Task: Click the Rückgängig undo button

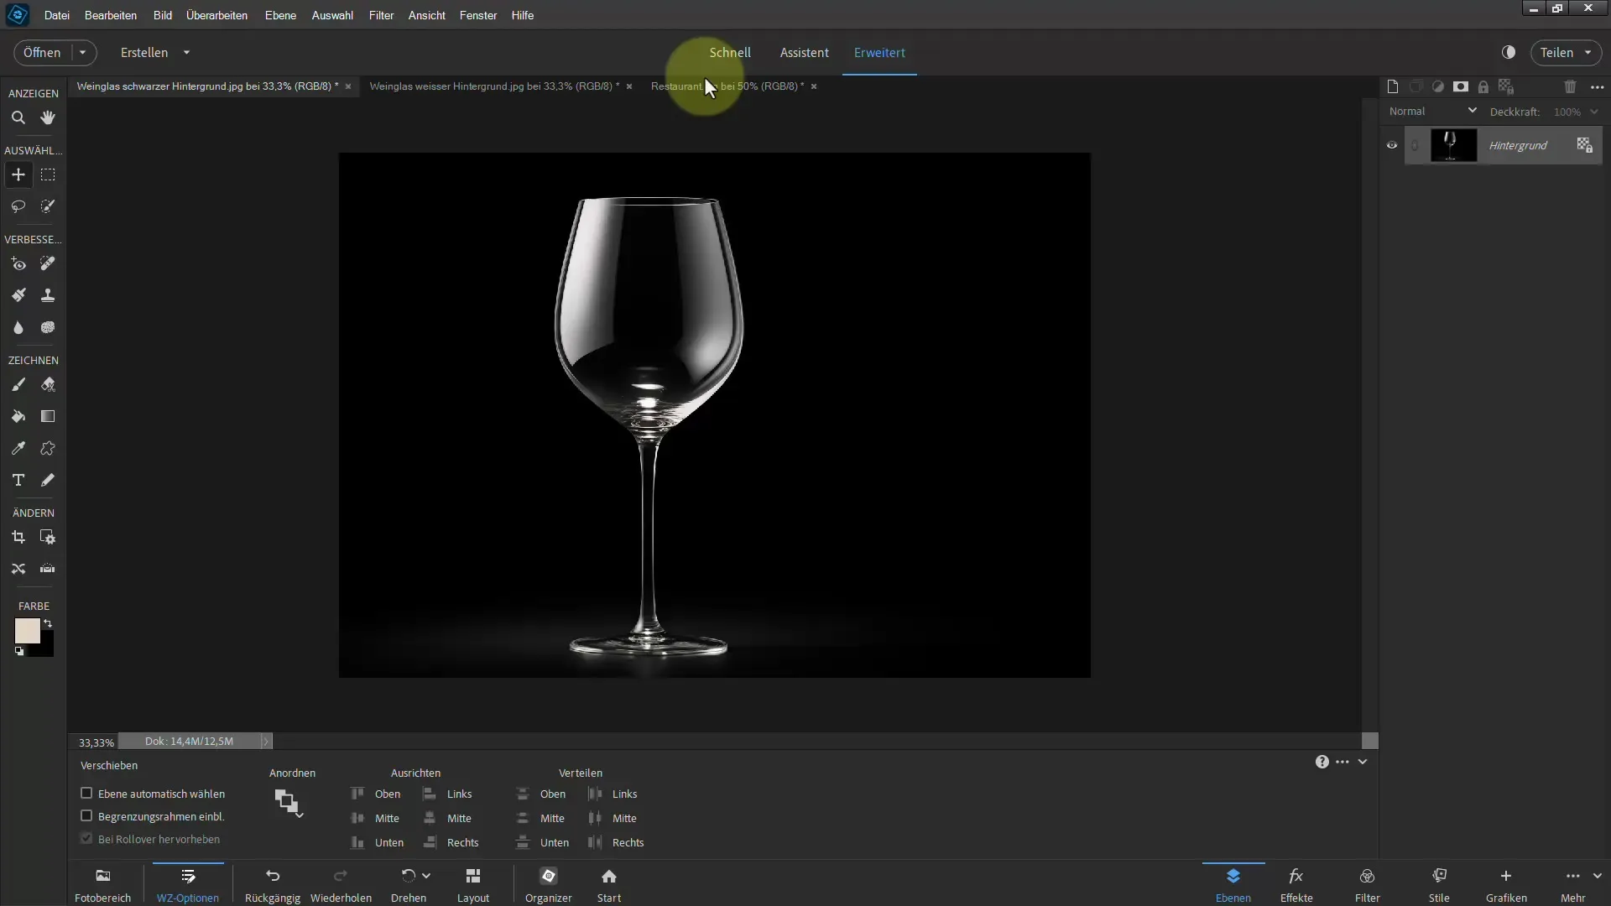Action: coord(272,885)
